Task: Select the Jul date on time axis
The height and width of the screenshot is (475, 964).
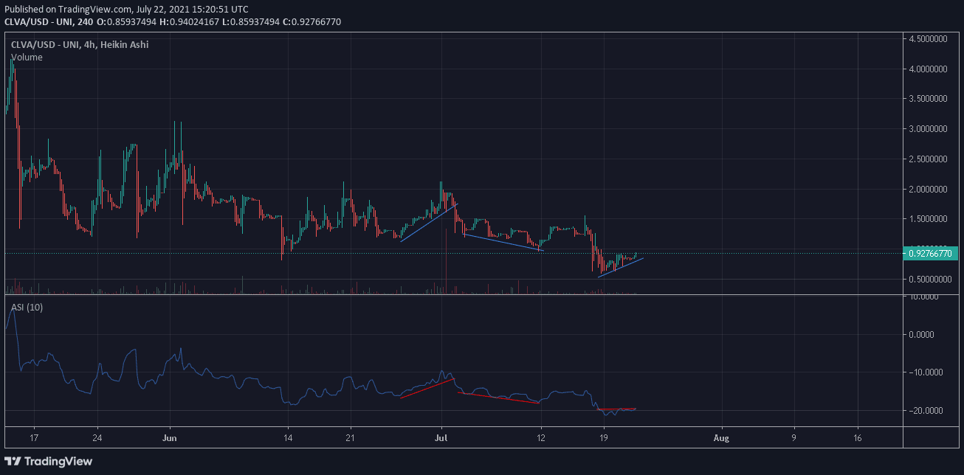Action: click(441, 437)
